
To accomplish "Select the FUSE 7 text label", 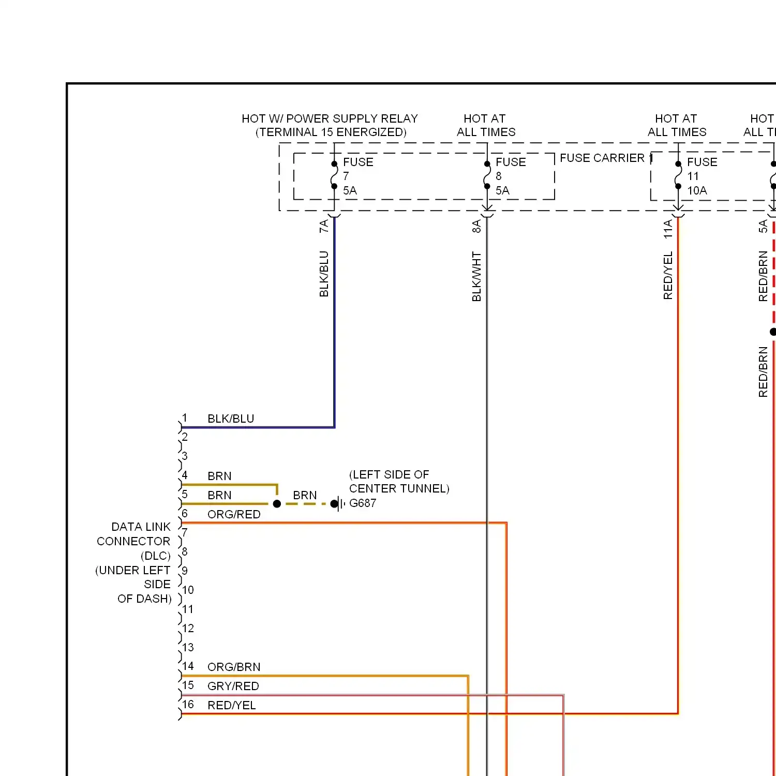I will coord(358,176).
